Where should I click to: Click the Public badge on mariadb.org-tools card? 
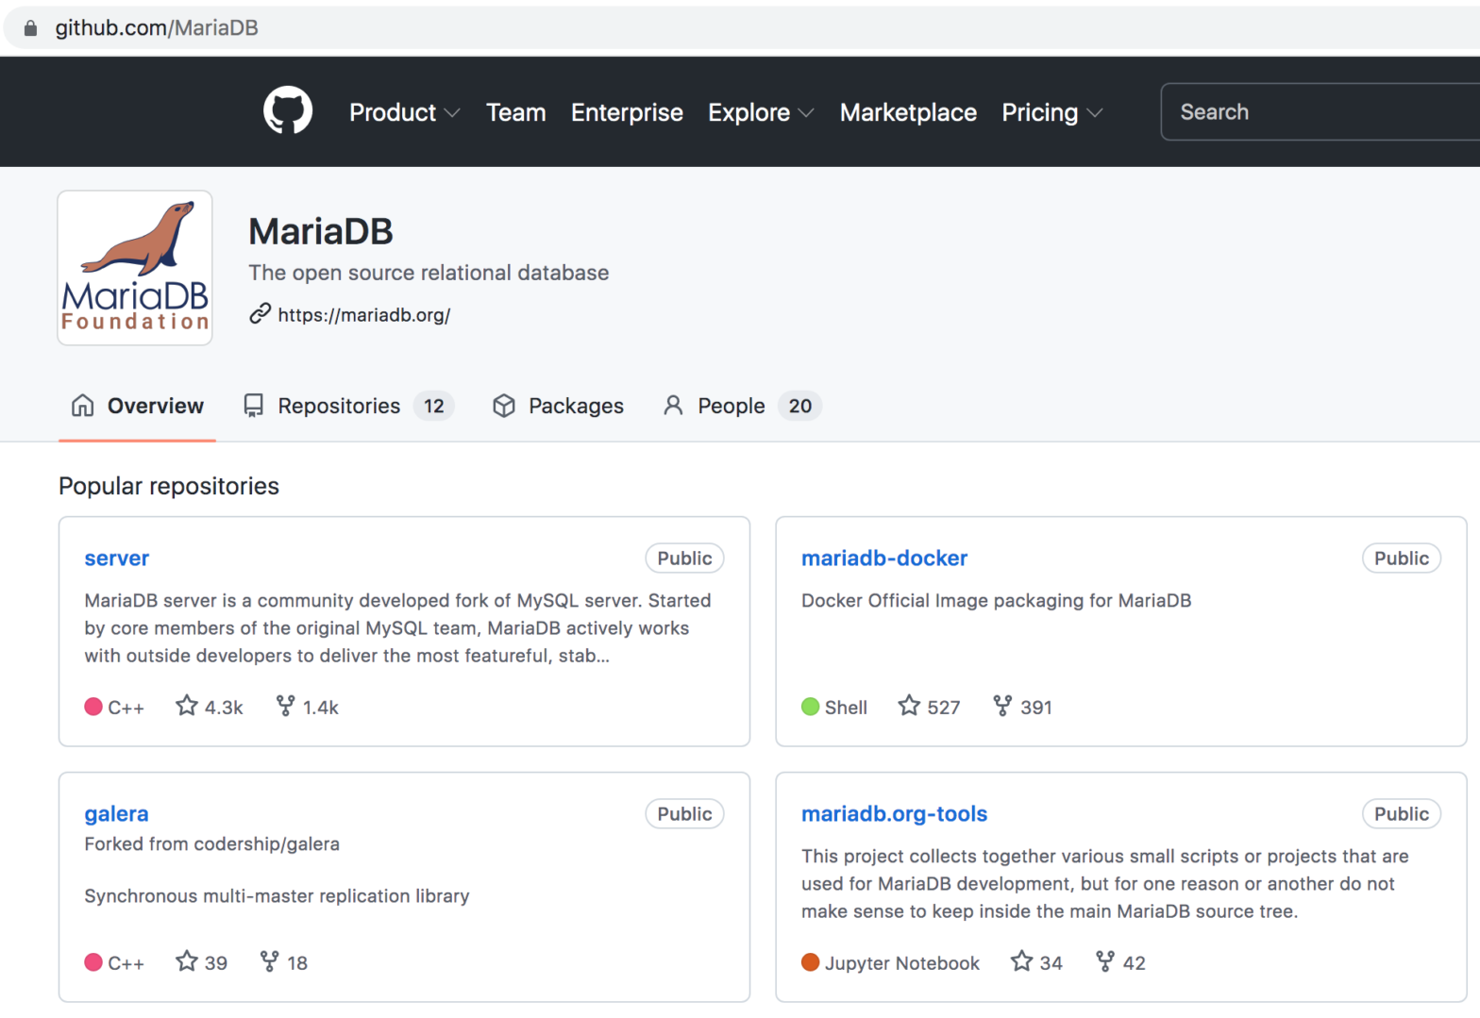[1402, 814]
